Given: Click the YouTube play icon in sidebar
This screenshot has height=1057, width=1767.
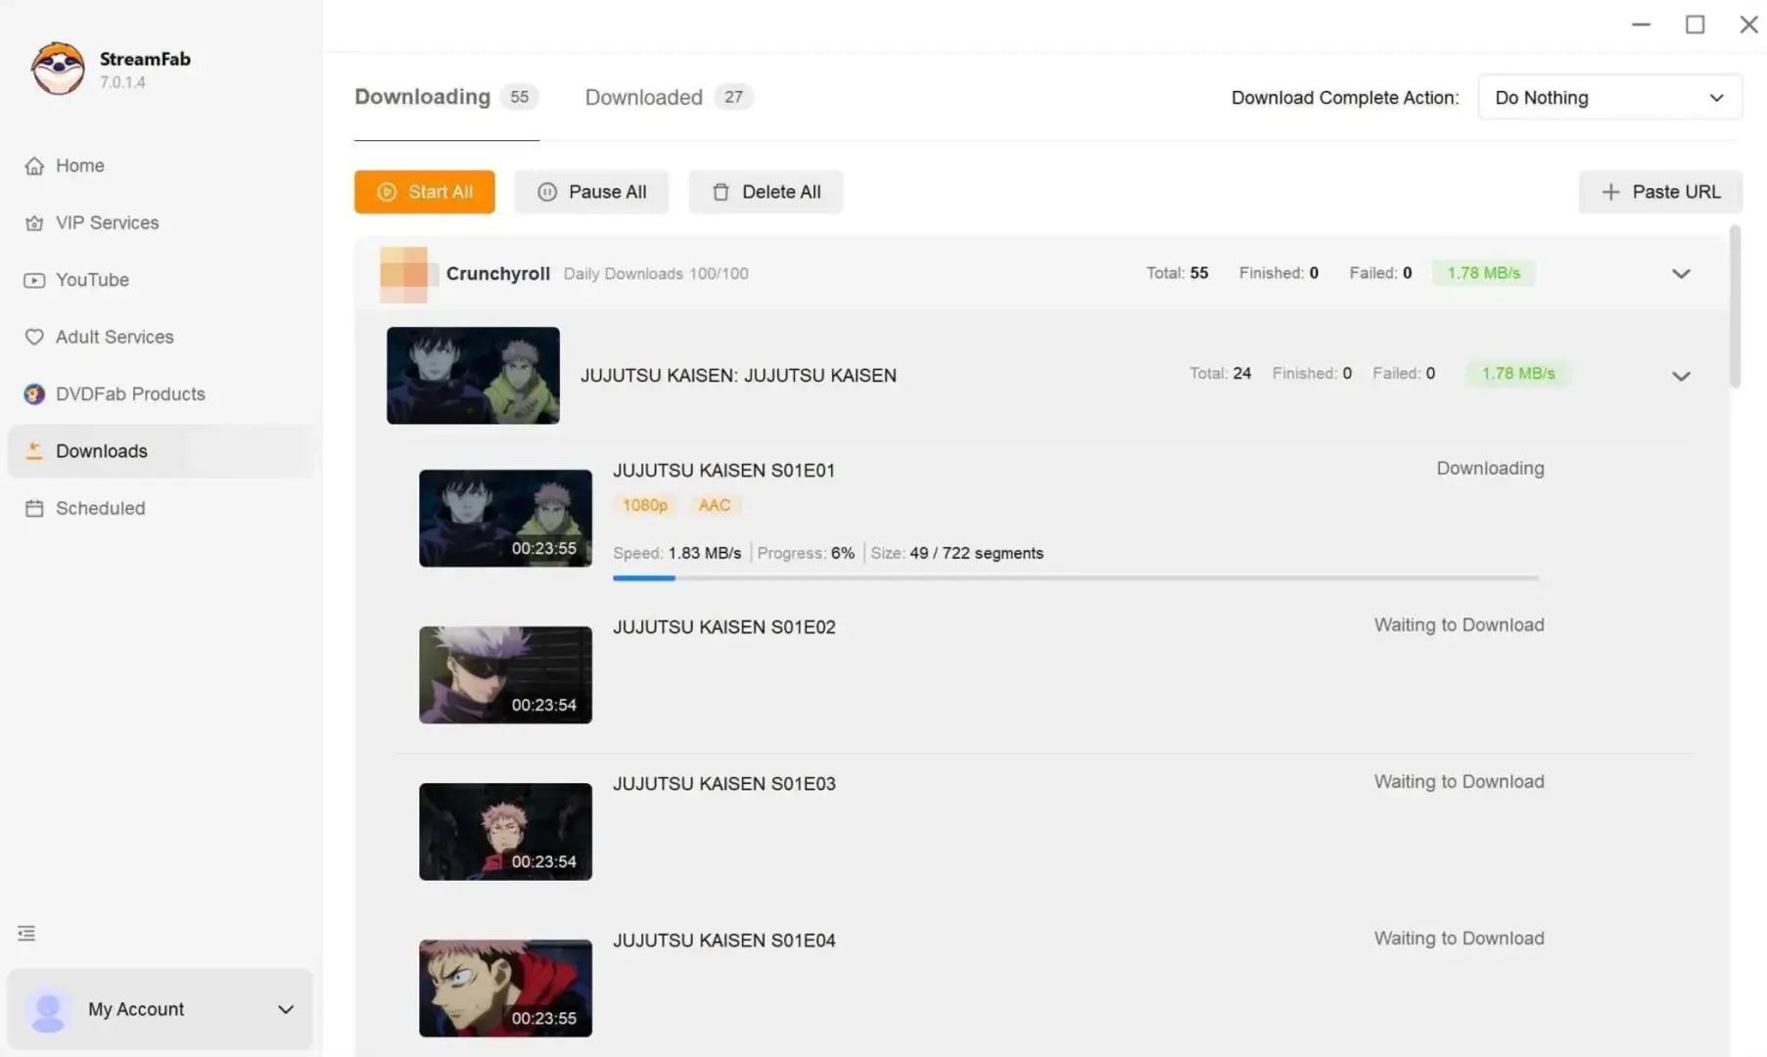Looking at the screenshot, I should (34, 280).
